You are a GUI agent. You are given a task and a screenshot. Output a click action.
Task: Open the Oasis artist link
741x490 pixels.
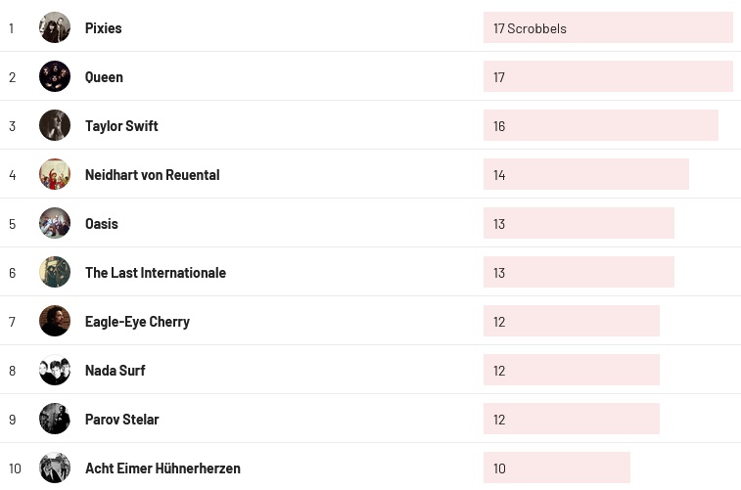(x=102, y=224)
